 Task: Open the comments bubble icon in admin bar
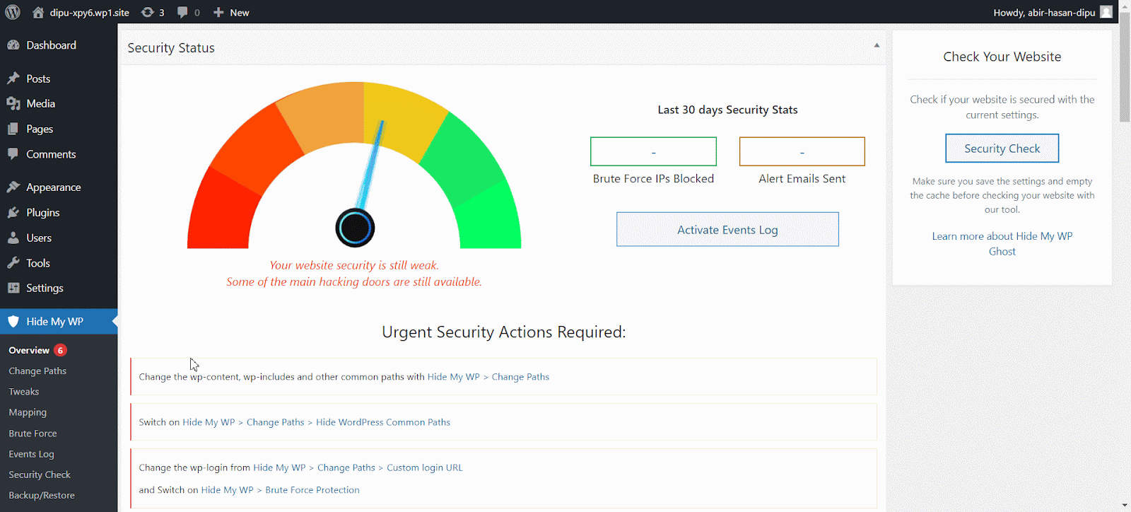point(182,12)
